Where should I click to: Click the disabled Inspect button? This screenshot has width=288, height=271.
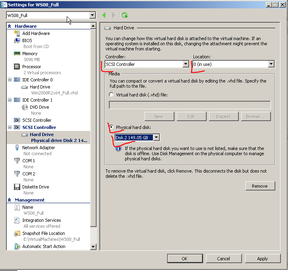coord(223,117)
